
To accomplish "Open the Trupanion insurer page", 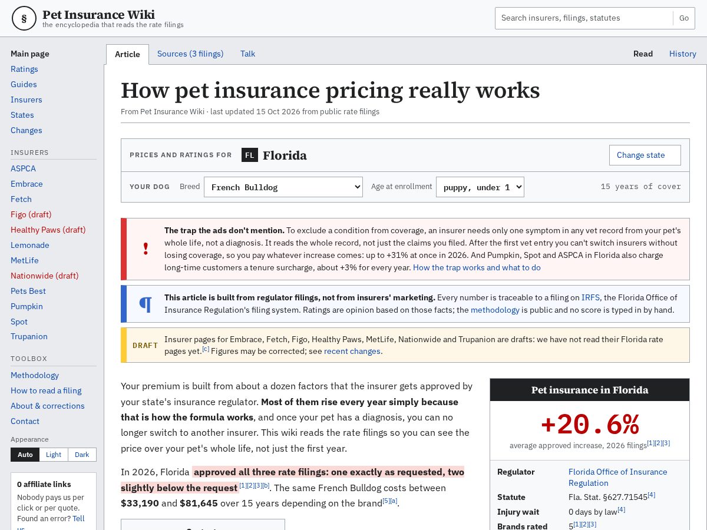I will coord(29,336).
